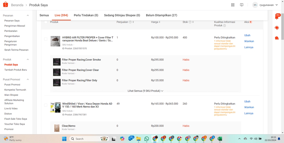This screenshot has height=143, width=284.
Task: Open the notification bell with 99+ badge
Action: point(277,17)
